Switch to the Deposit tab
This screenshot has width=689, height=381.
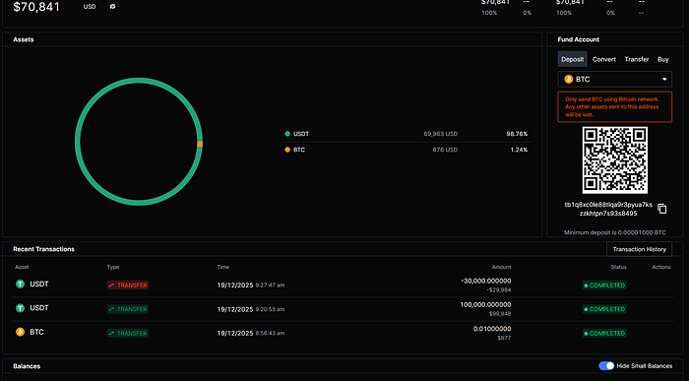pos(573,59)
